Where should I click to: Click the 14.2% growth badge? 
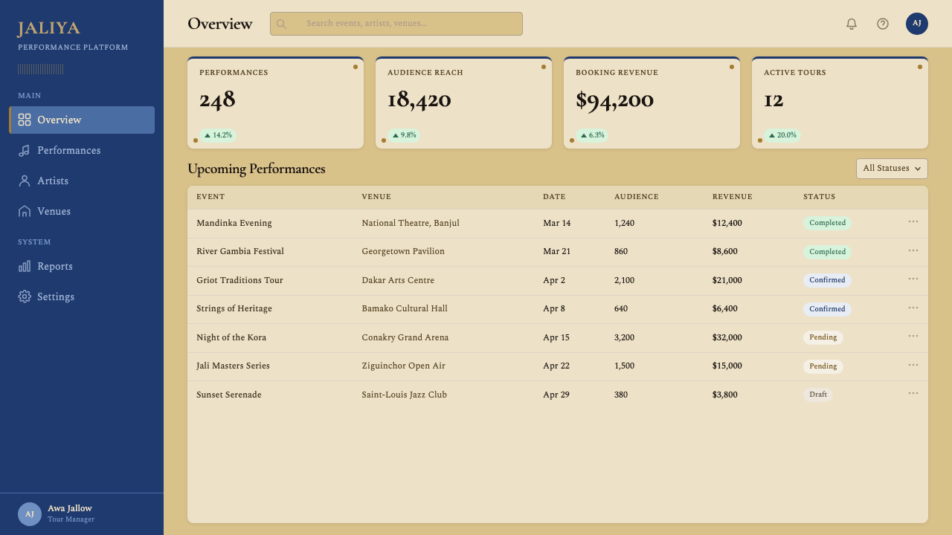coord(218,135)
